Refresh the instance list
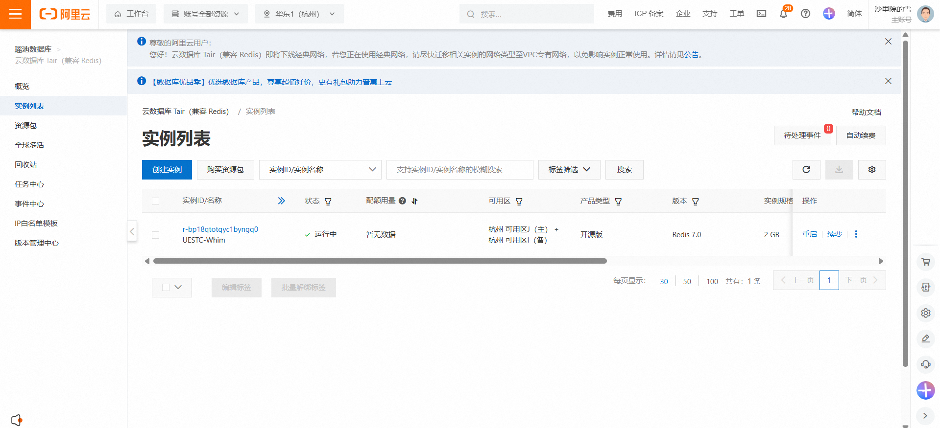The image size is (940, 428). tap(806, 170)
